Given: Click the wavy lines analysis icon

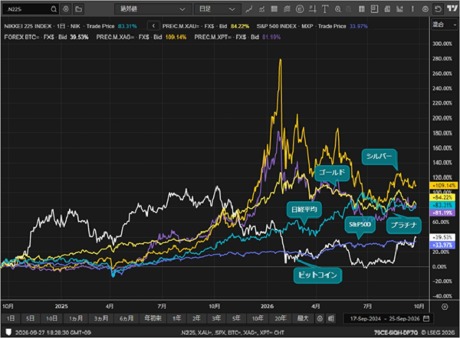Looking at the screenshot, I should click(x=287, y=9).
